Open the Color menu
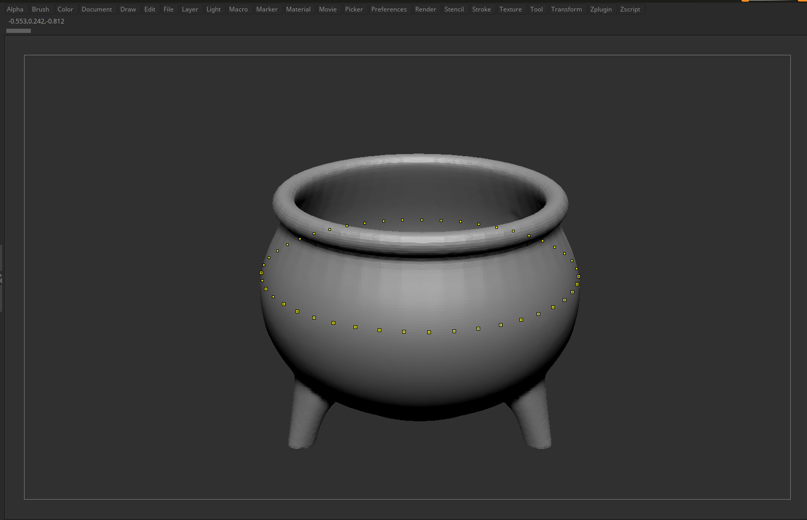The width and height of the screenshot is (807, 520). tap(65, 9)
